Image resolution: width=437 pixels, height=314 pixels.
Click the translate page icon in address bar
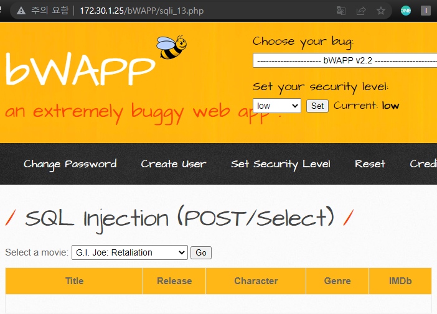(341, 11)
